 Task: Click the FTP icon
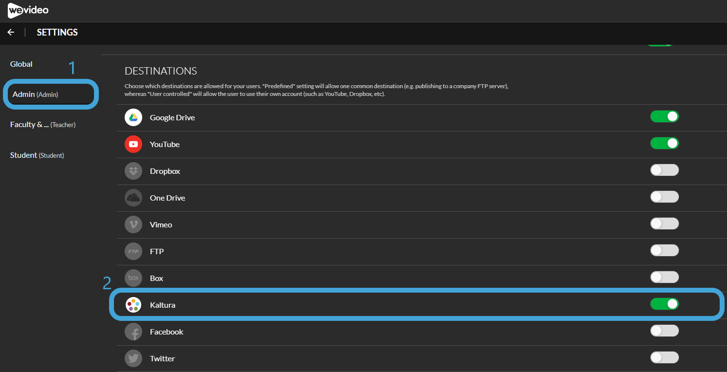point(133,251)
